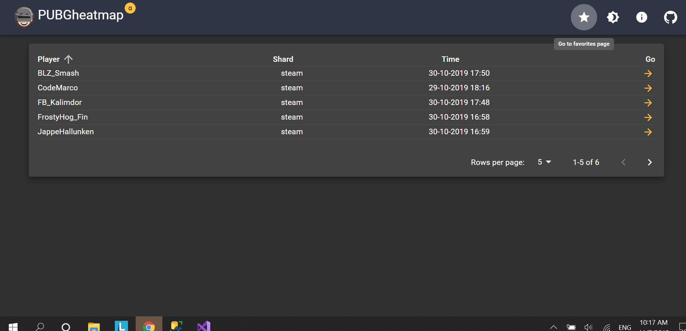
Task: Open the battery status tray icon
Action: tap(571, 327)
